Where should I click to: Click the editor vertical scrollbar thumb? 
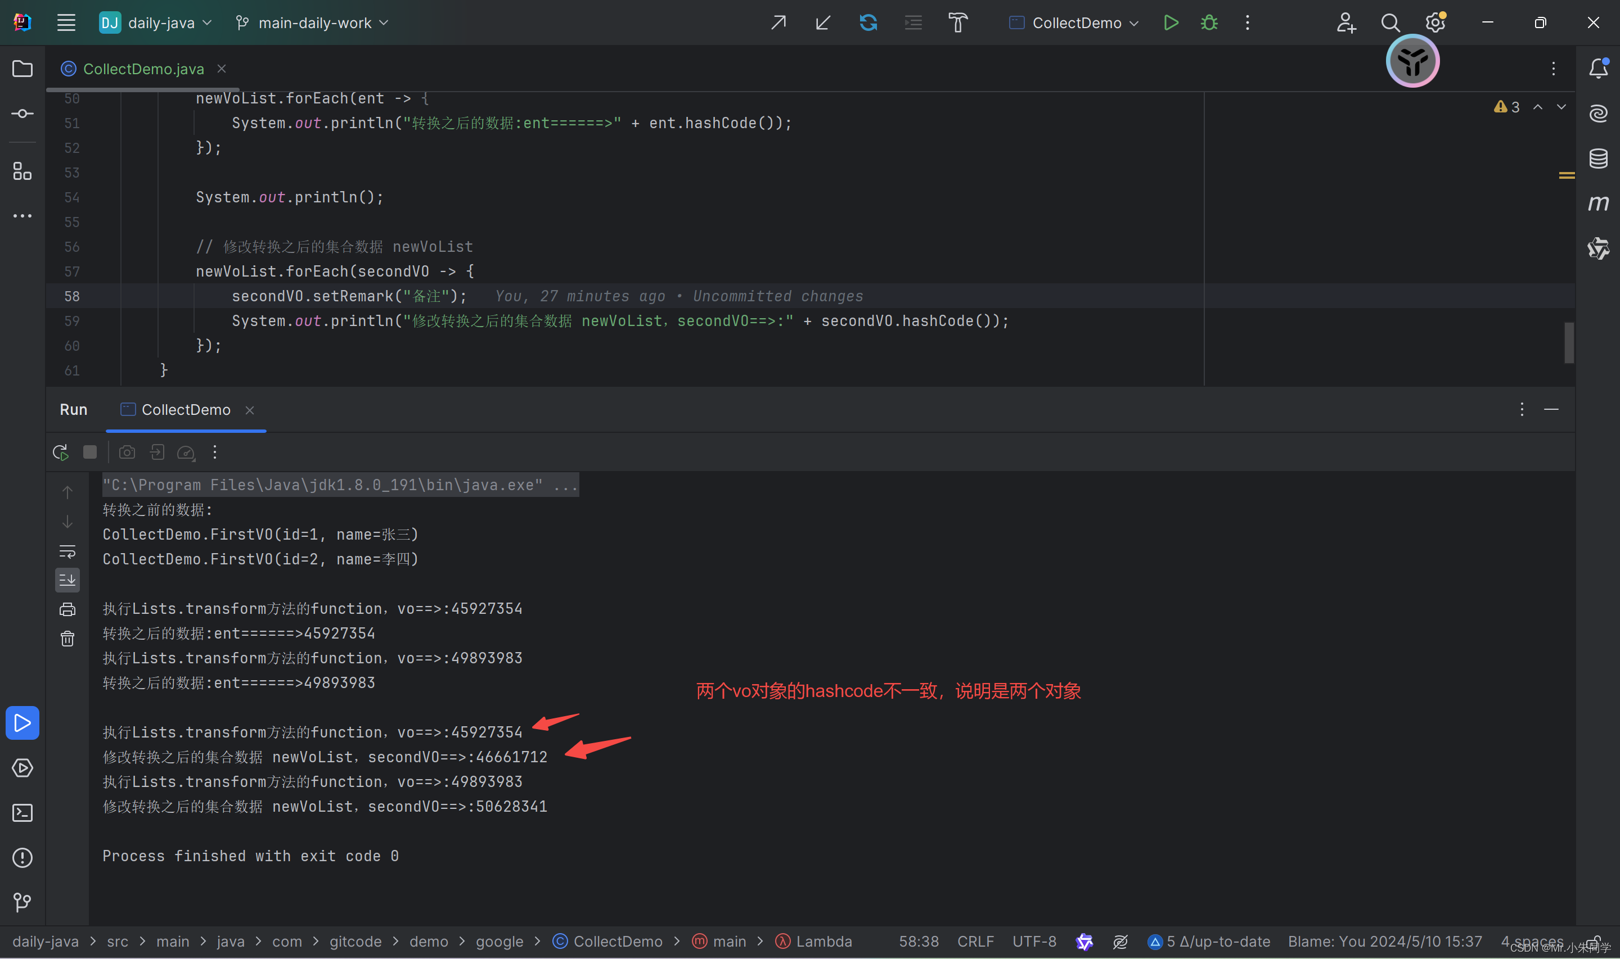point(1568,342)
